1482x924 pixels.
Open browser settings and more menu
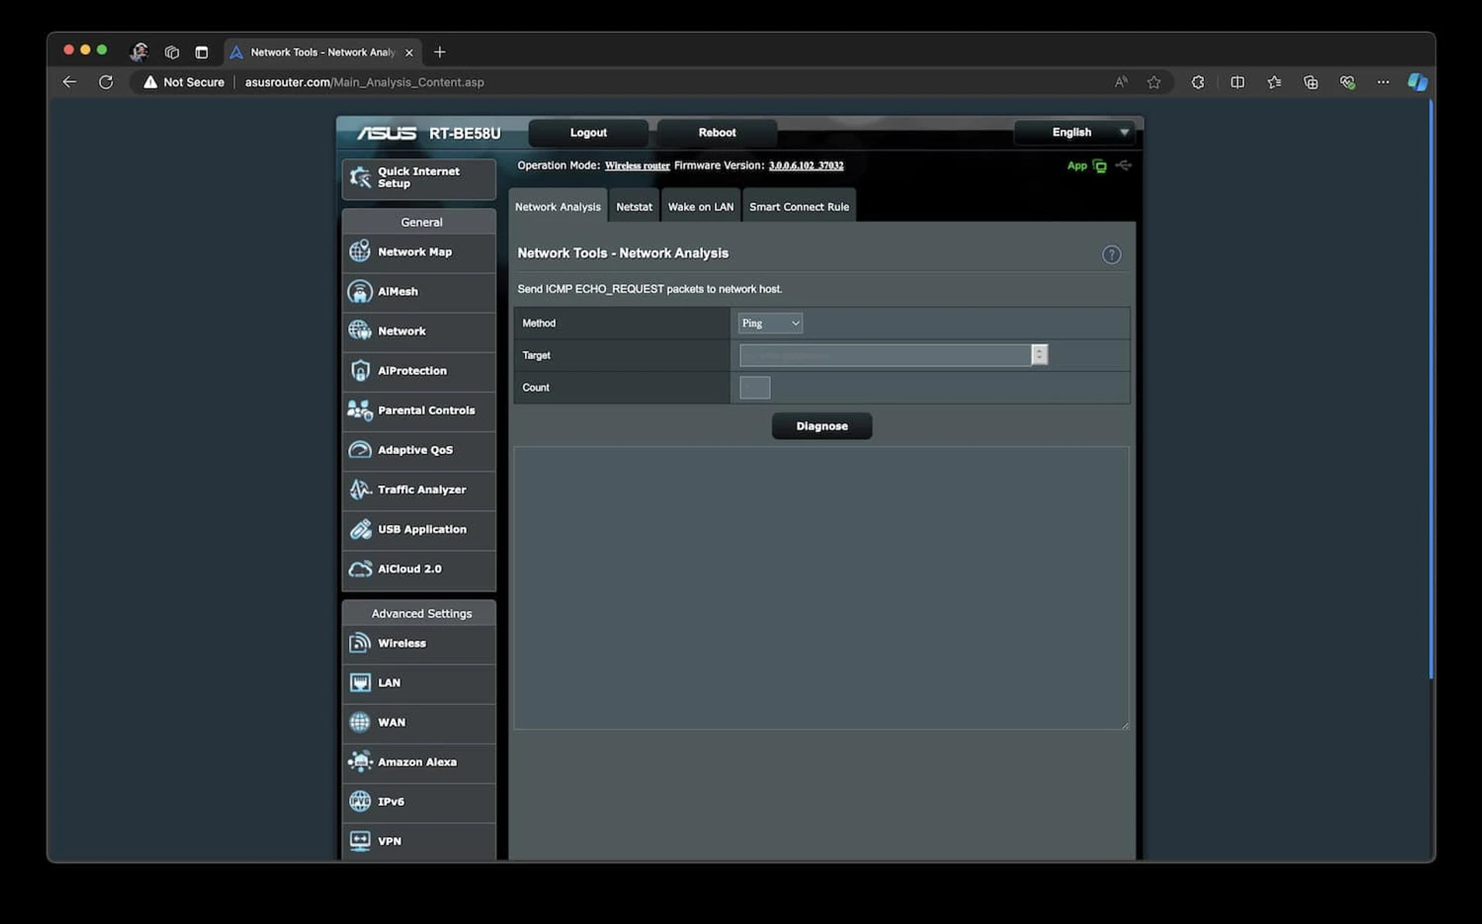tap(1382, 82)
